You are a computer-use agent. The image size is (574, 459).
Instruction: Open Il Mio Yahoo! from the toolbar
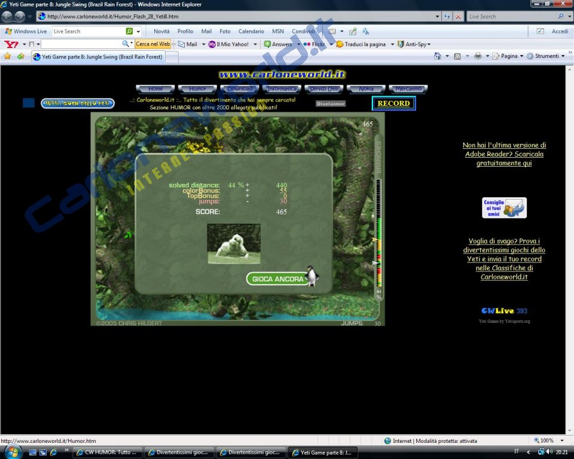pos(228,44)
